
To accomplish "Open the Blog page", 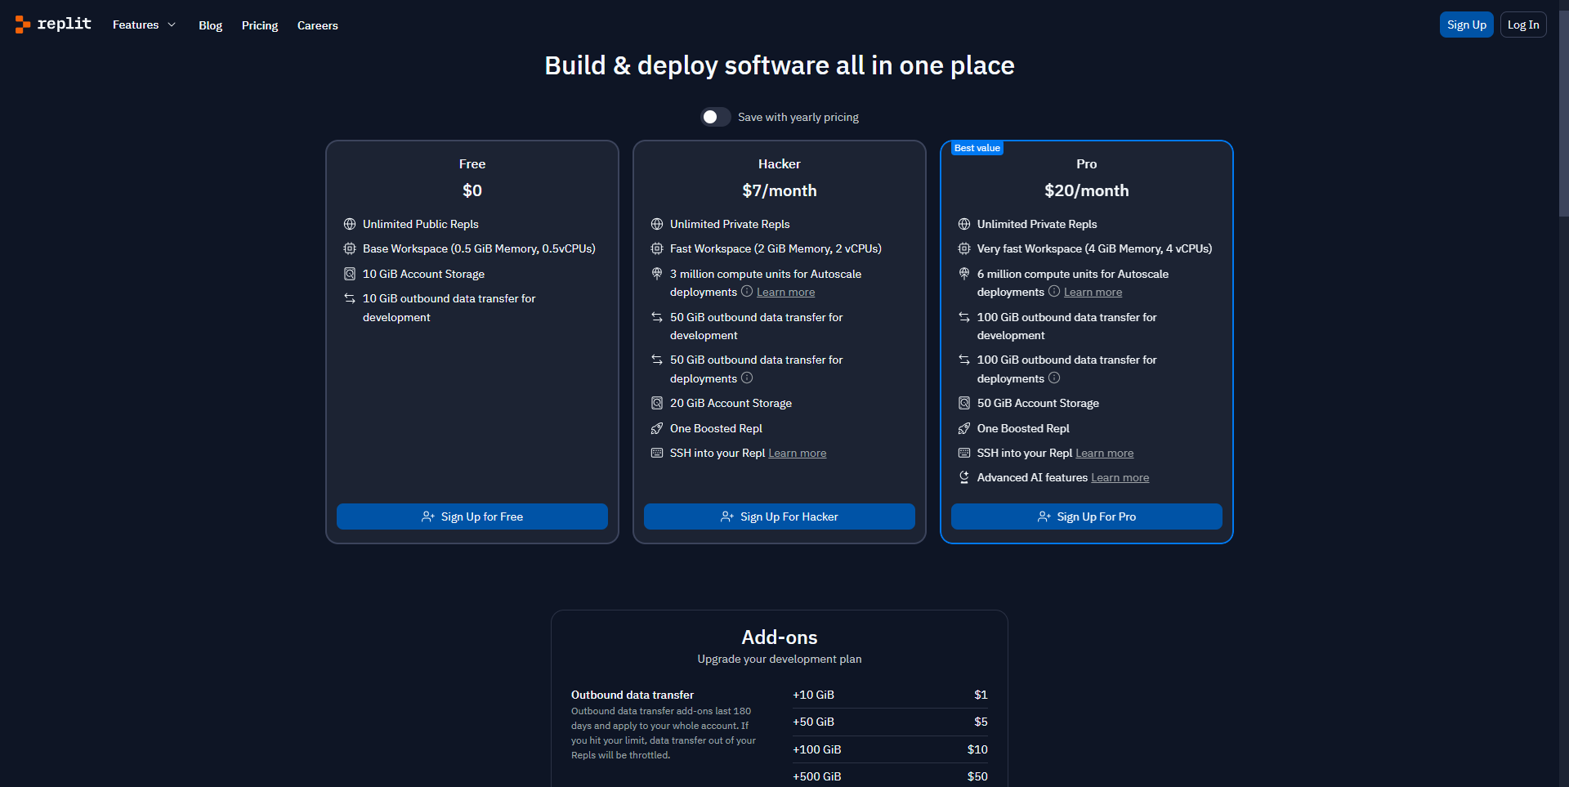I will pyautogui.click(x=210, y=25).
